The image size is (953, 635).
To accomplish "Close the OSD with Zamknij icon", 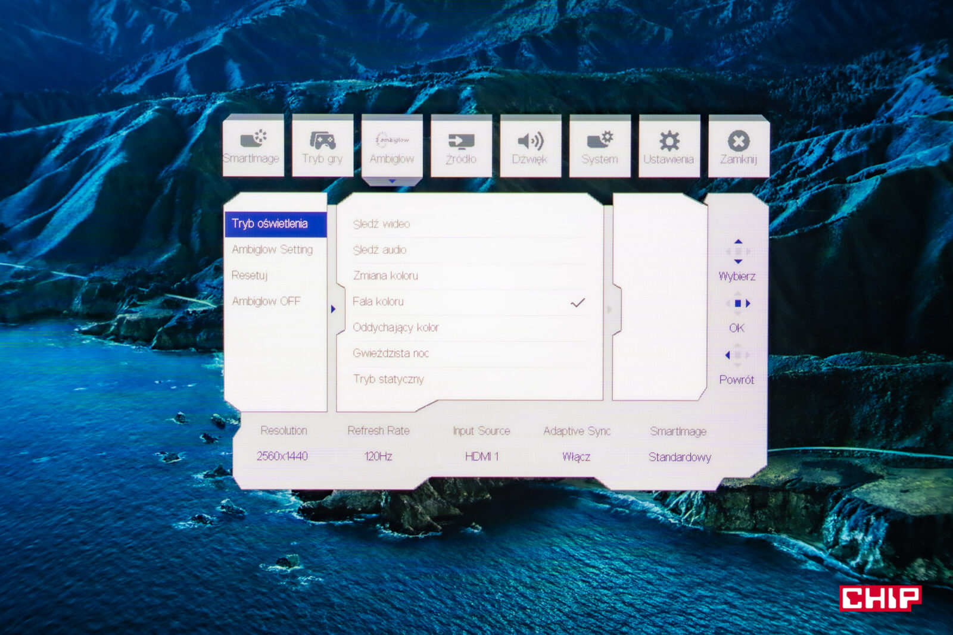I will point(739,146).
